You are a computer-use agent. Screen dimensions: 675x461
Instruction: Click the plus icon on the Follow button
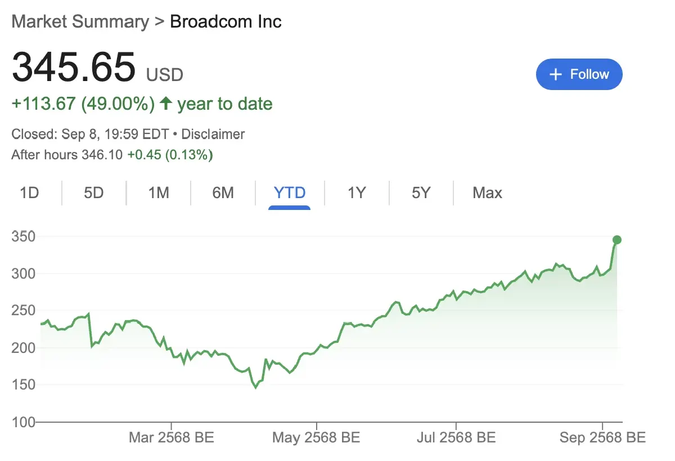[556, 74]
